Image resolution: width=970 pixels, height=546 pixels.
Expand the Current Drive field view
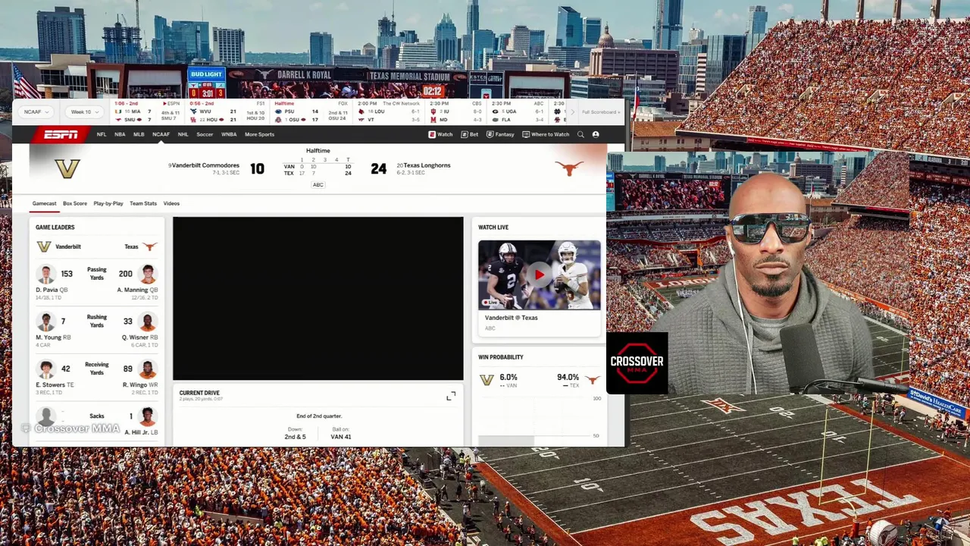pos(451,397)
